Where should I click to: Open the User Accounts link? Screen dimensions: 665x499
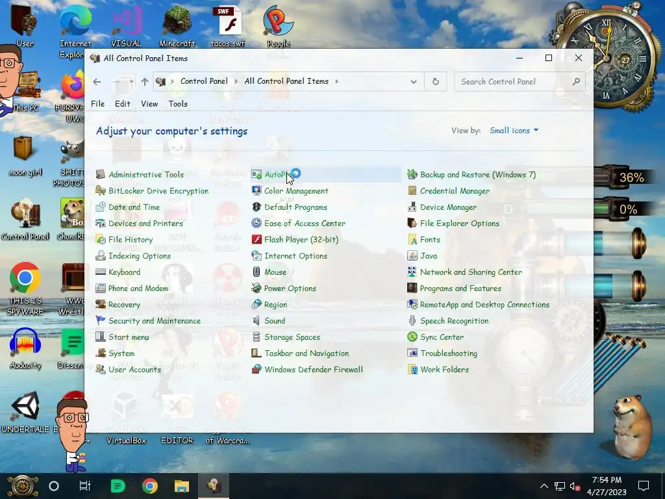pyautogui.click(x=135, y=369)
